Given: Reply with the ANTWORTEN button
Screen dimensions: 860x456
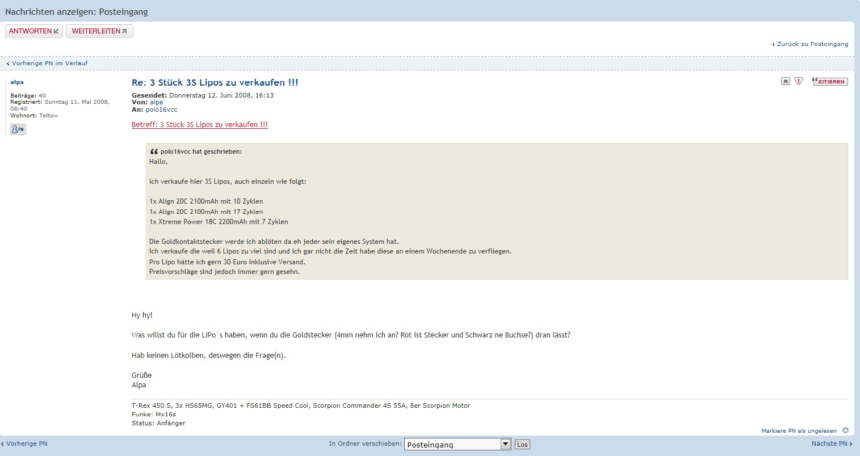Looking at the screenshot, I should [x=34, y=31].
